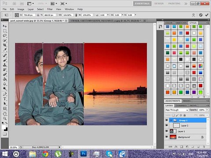Screen dimensions: 211x158
Task: Click the width percentage field
Action: (x=68, y=15)
